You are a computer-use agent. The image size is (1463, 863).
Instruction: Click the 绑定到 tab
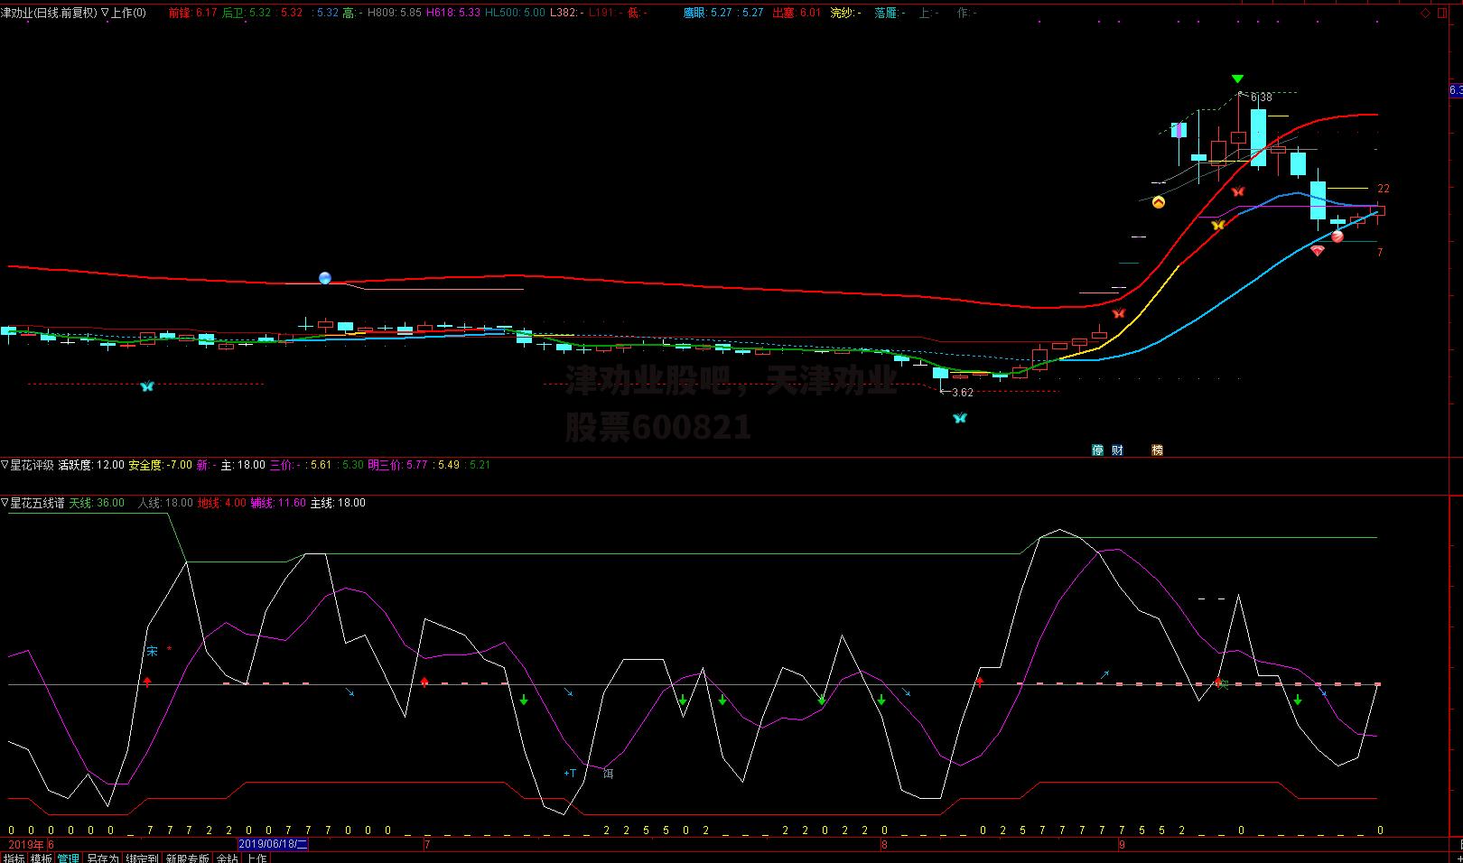tap(142, 858)
